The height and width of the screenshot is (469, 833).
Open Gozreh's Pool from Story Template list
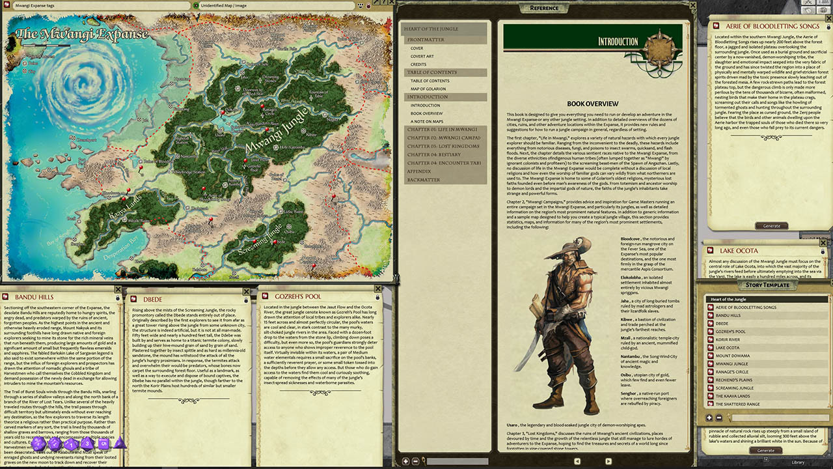(x=731, y=332)
